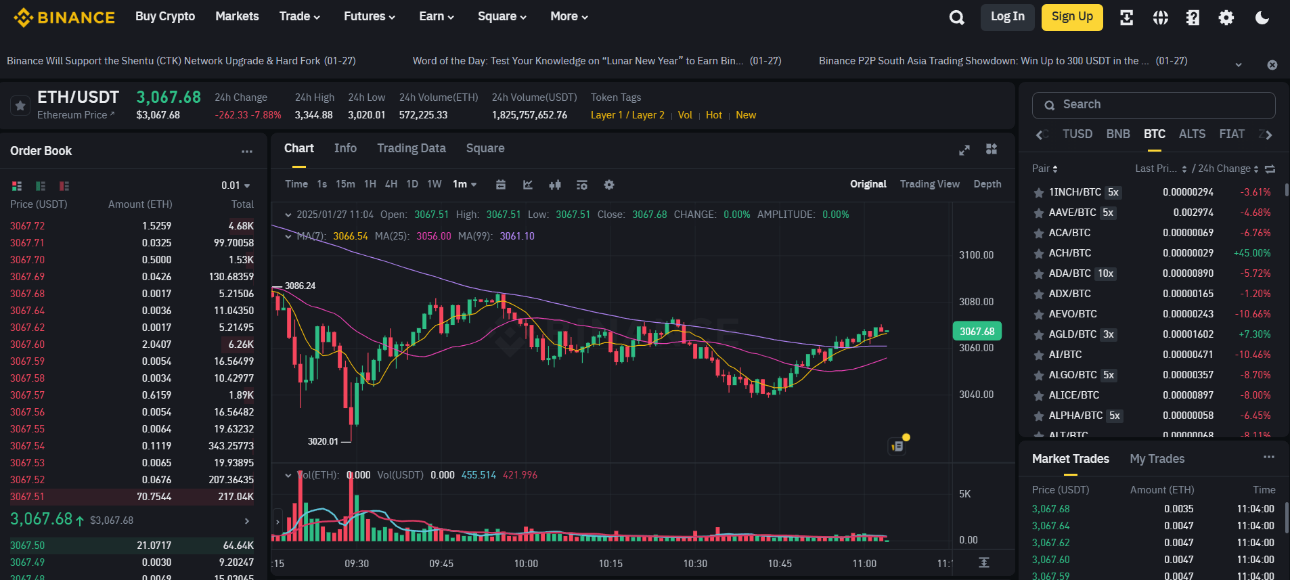The image size is (1290, 580).
Task: Select the 1D chart interval
Action: (412, 184)
